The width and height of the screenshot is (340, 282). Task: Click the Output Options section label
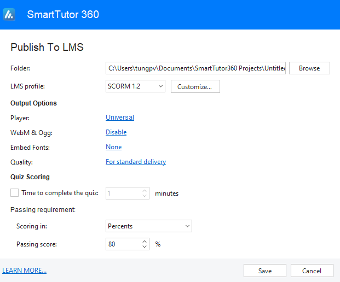(x=33, y=103)
